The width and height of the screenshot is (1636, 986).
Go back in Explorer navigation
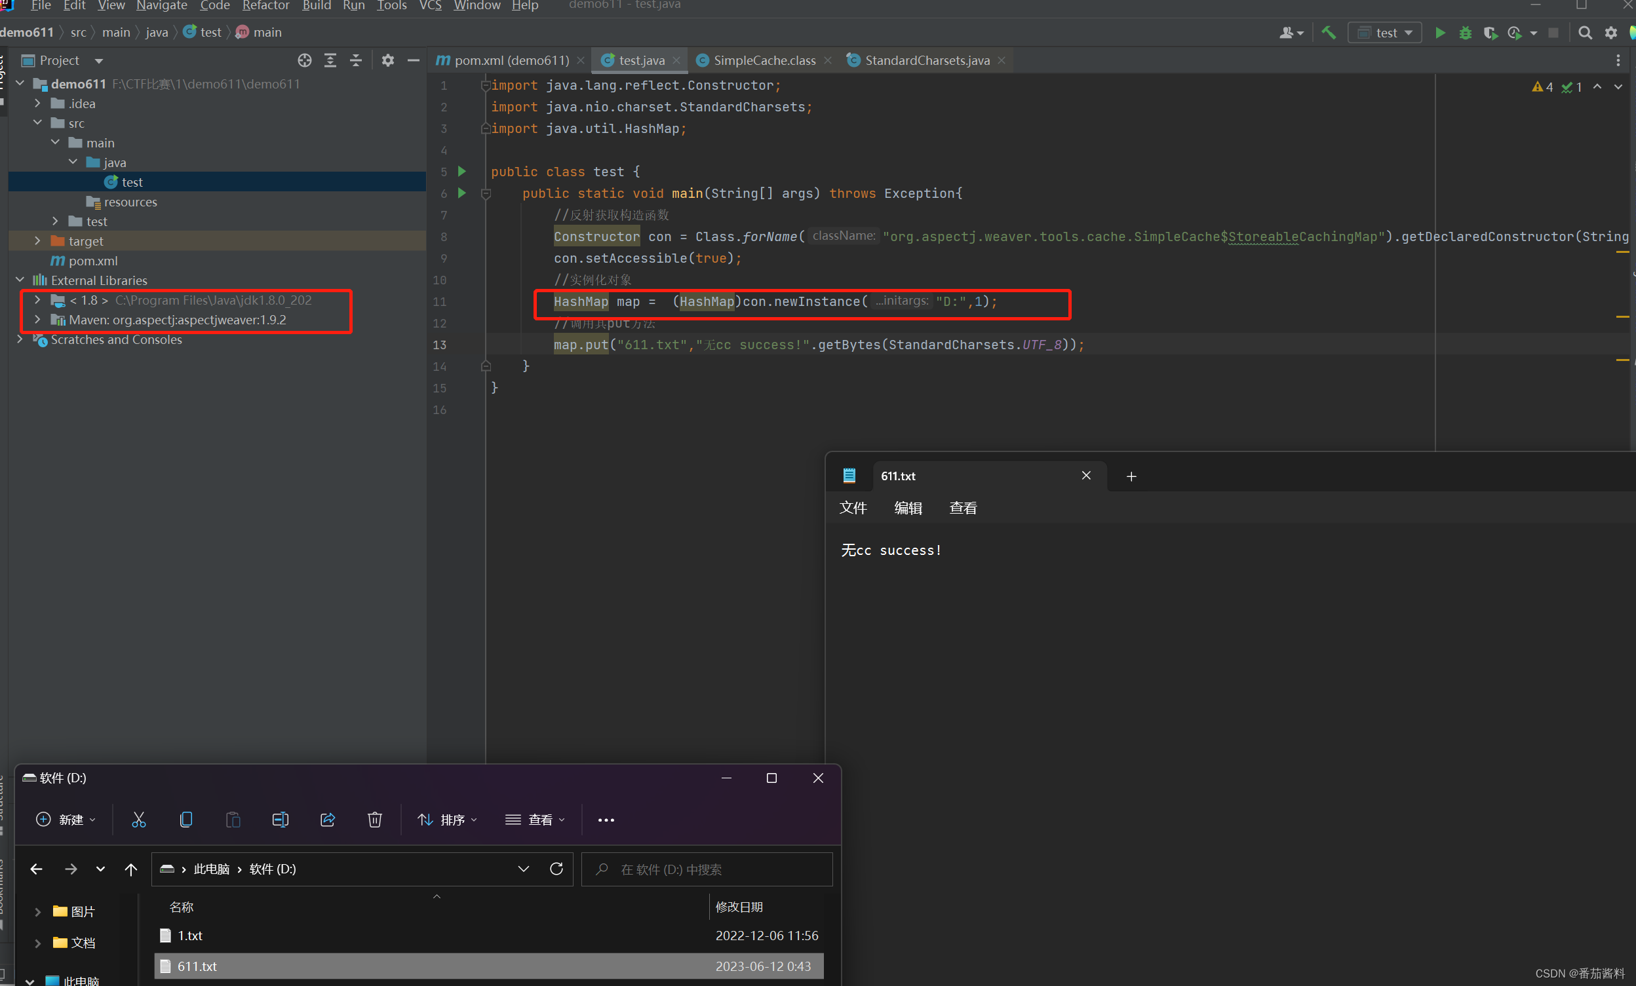tap(37, 869)
